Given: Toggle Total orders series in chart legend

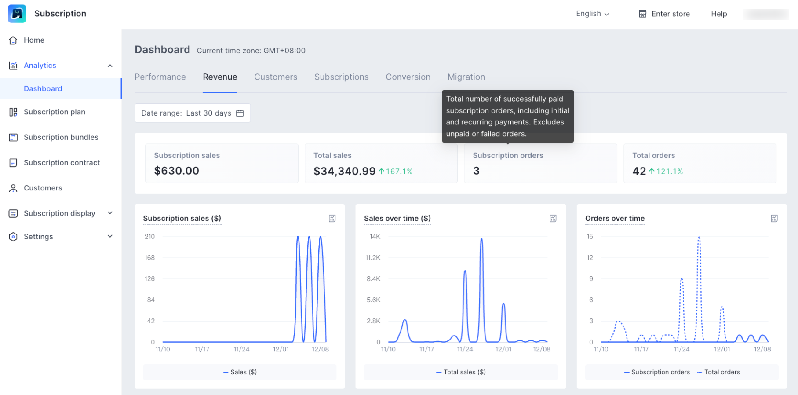Looking at the screenshot, I should 718,372.
